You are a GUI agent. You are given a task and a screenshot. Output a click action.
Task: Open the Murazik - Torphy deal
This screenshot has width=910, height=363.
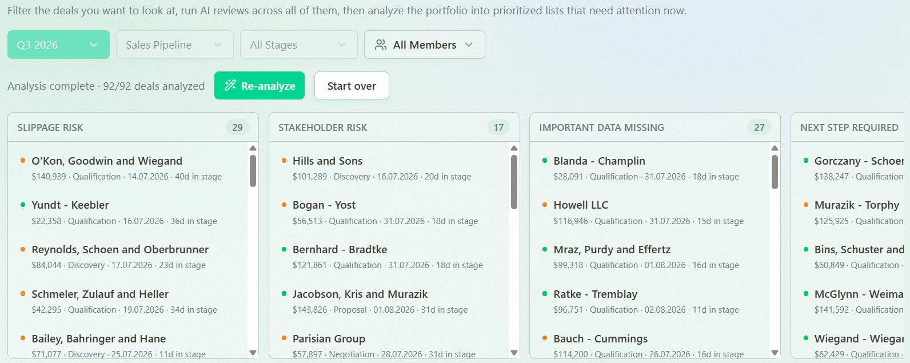click(857, 205)
